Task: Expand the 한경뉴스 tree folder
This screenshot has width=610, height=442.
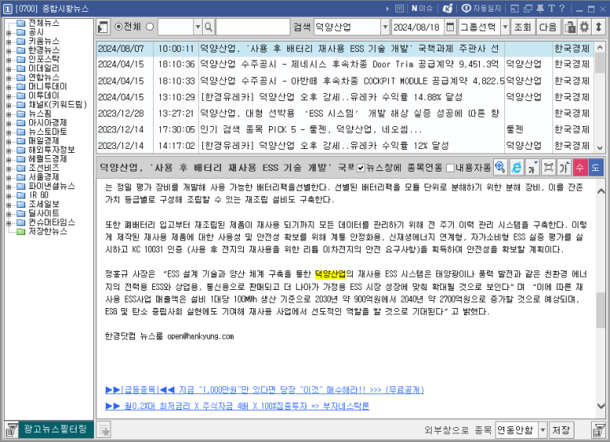Action: pyautogui.click(x=9, y=51)
